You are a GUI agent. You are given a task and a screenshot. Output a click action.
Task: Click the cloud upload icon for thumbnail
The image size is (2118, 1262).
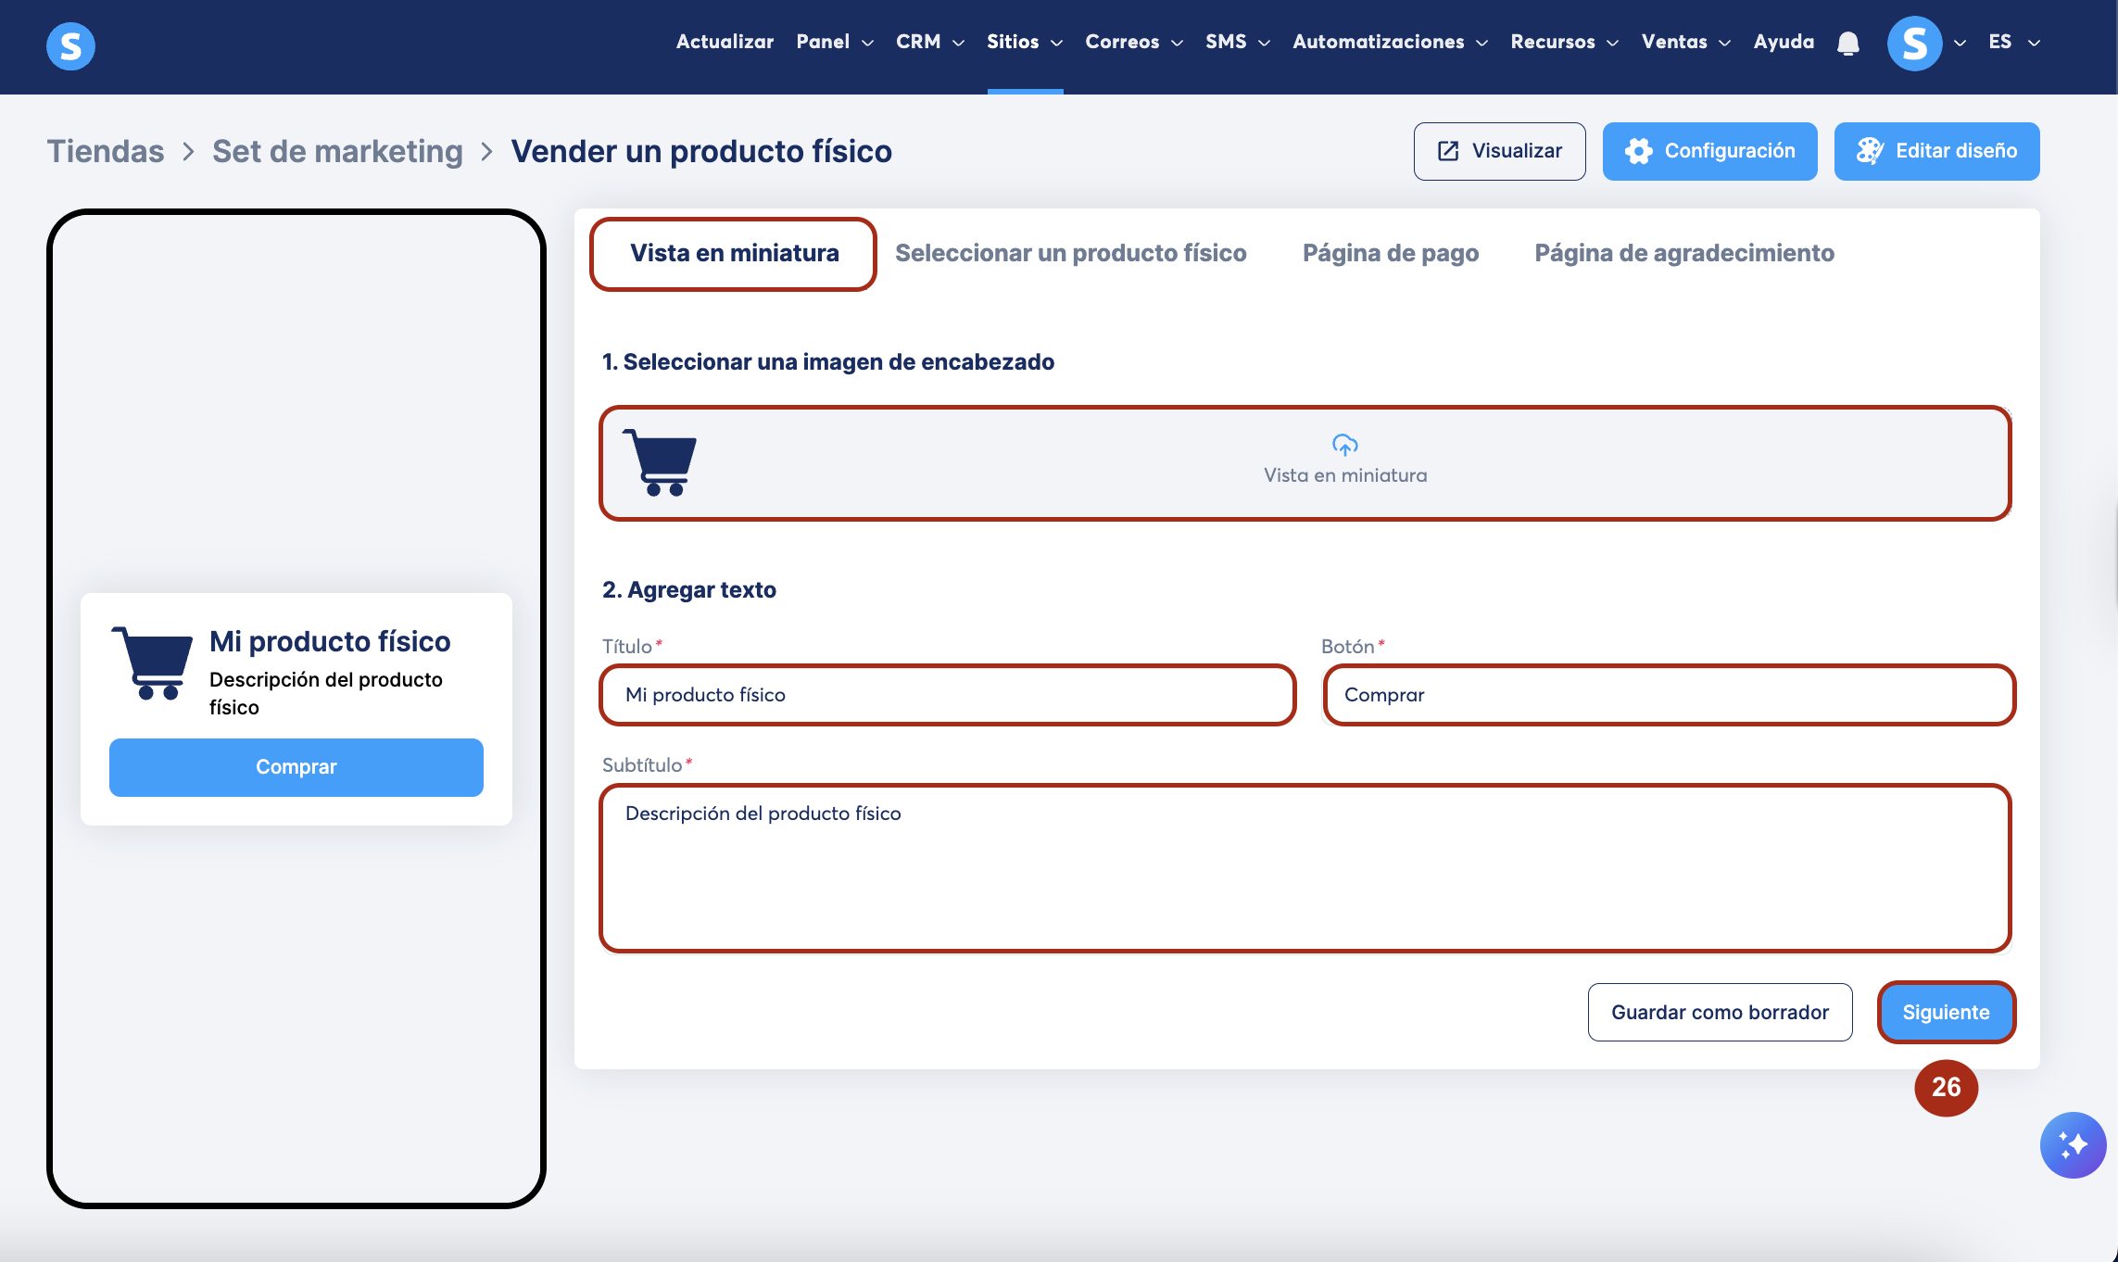click(1344, 446)
